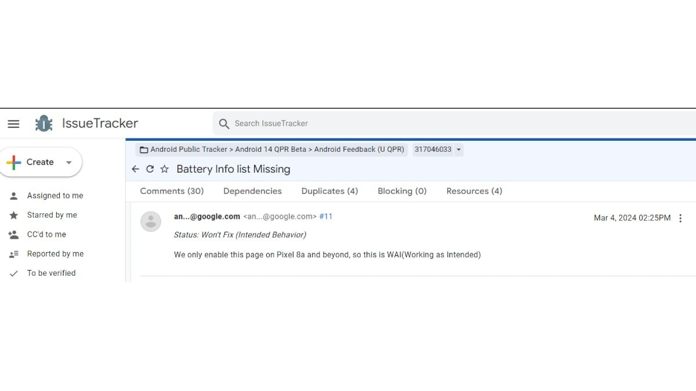Star the Battery Info list Missing issue
This screenshot has width=696, height=391.
165,169
